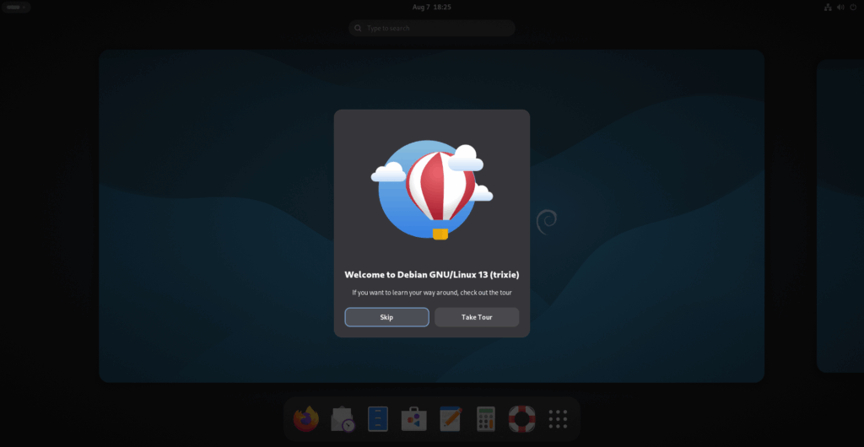The width and height of the screenshot is (864, 447).
Task: Skip the welcome tour
Action: point(386,317)
